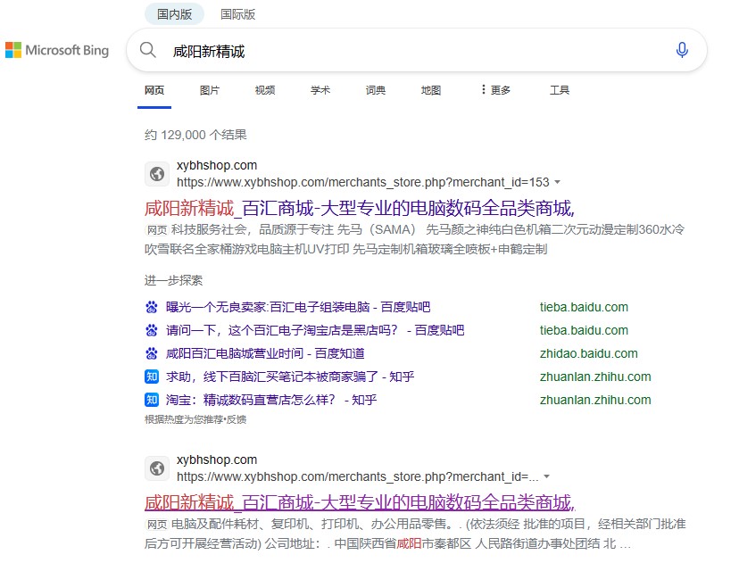Click the 进一步探索 heading
The width and height of the screenshot is (739, 563).
pyautogui.click(x=173, y=281)
